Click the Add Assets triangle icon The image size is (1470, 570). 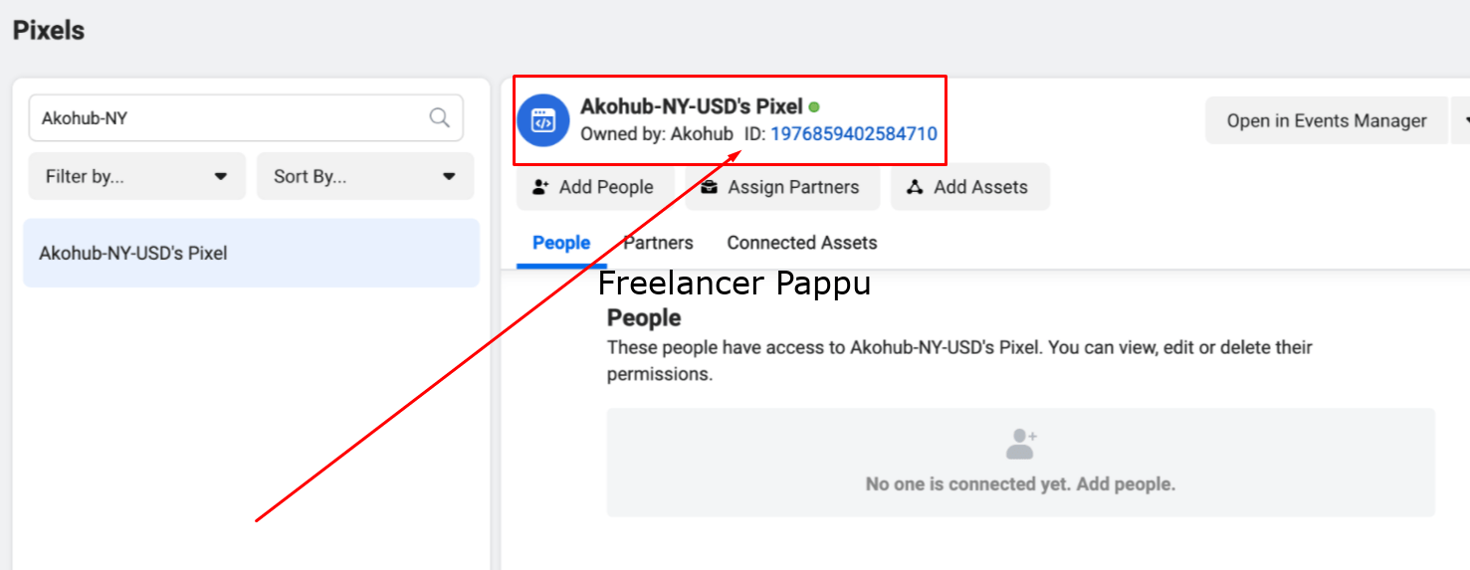(x=915, y=187)
